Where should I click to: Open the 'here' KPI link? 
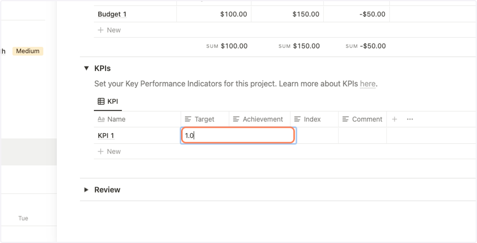pos(368,84)
